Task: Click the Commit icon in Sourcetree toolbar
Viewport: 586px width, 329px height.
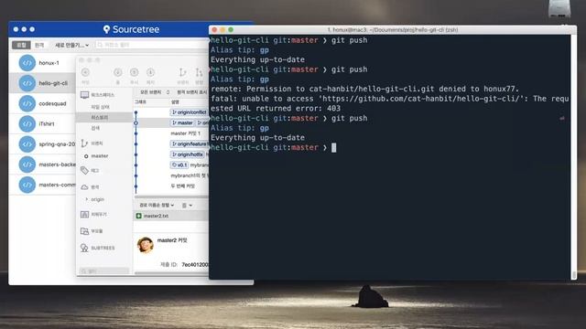Action: click(85, 72)
